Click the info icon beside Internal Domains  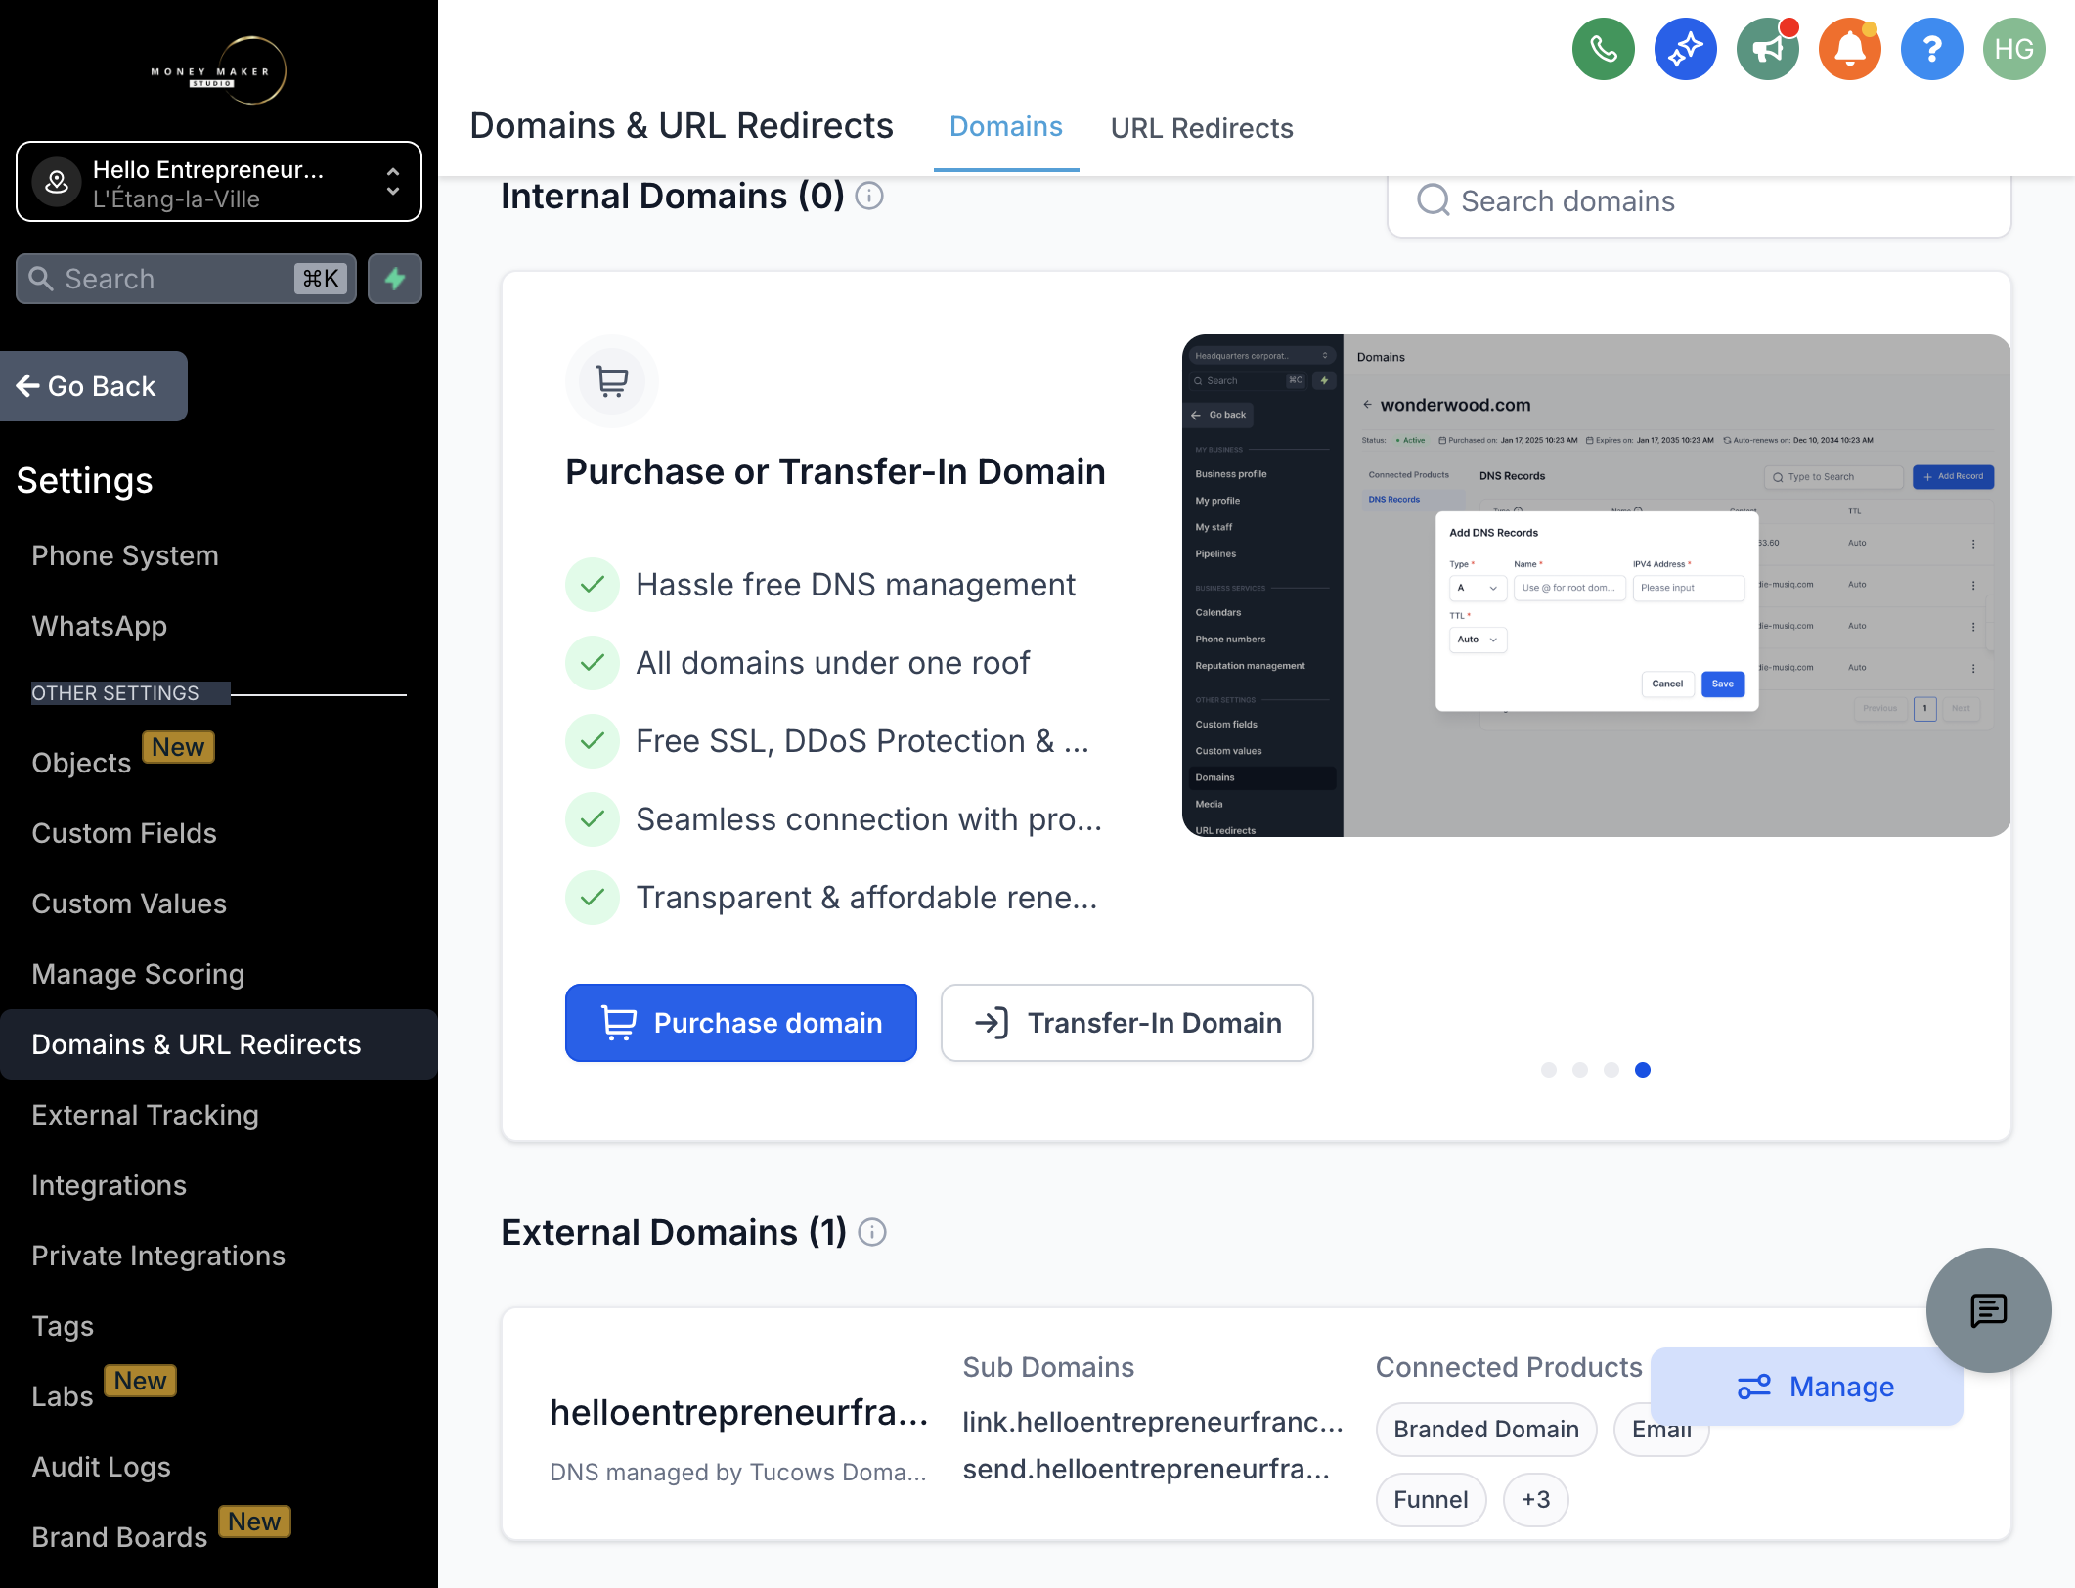869,197
